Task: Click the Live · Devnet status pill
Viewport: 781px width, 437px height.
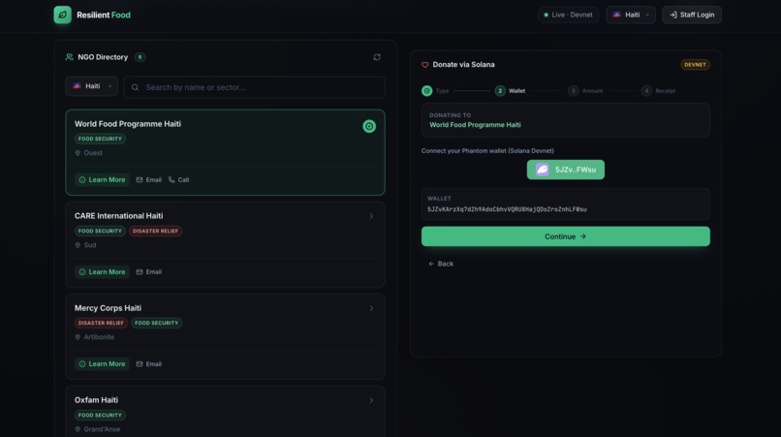Action: (x=568, y=15)
